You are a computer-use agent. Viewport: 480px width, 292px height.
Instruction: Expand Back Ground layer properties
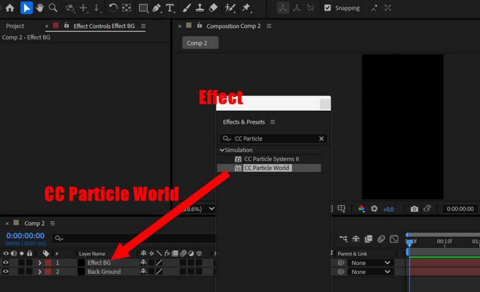click(x=39, y=271)
